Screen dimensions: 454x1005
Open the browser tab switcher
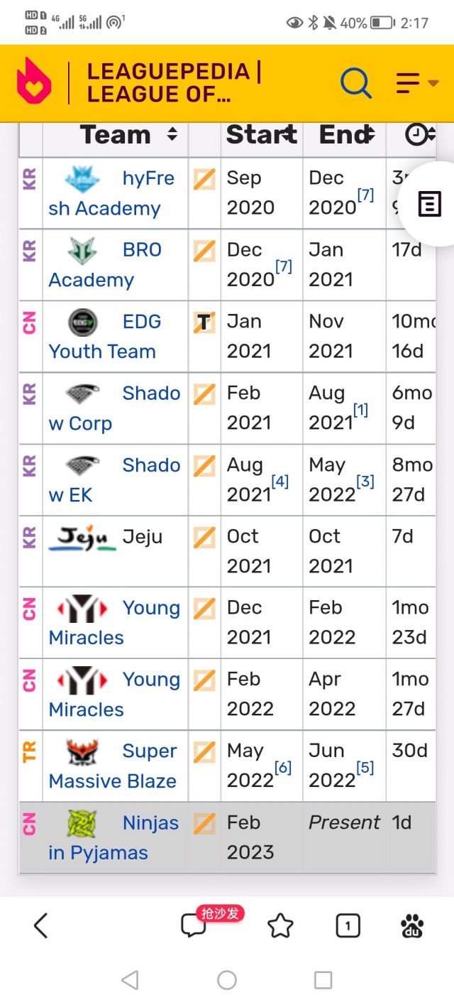click(348, 925)
